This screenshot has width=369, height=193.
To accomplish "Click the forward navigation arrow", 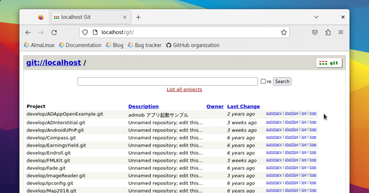I will 41,32.
